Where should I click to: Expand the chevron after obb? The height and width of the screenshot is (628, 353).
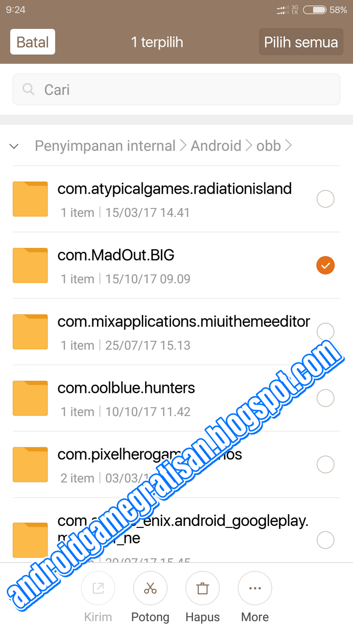(x=288, y=146)
